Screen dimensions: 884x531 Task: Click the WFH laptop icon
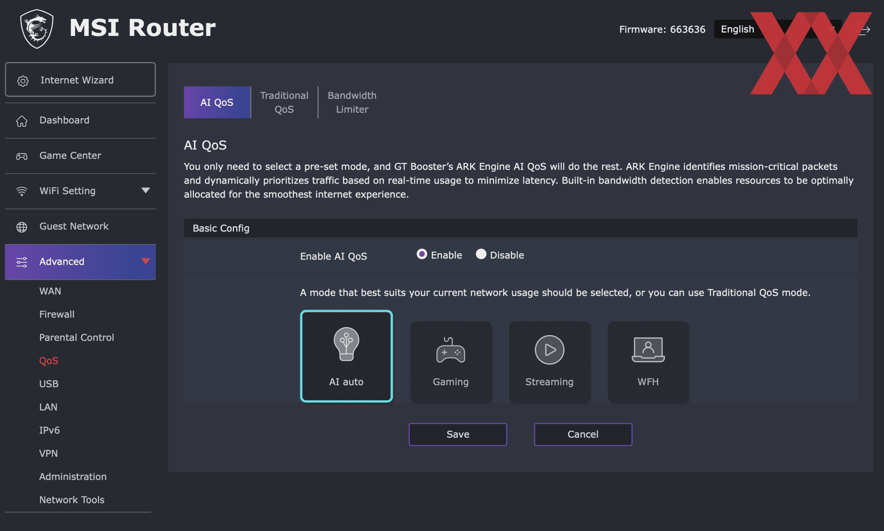(x=648, y=350)
